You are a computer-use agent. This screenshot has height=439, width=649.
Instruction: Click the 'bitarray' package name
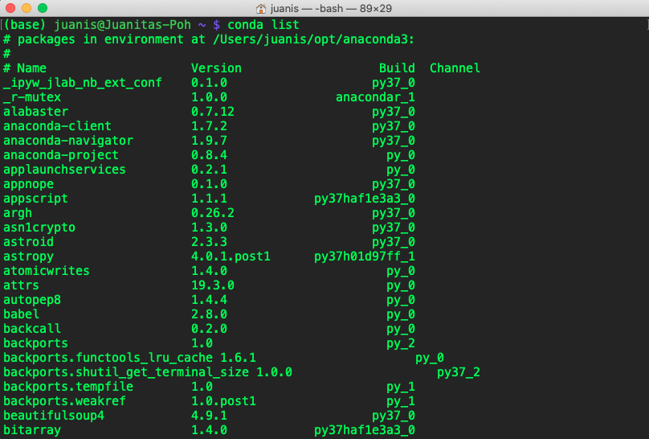[x=32, y=430]
